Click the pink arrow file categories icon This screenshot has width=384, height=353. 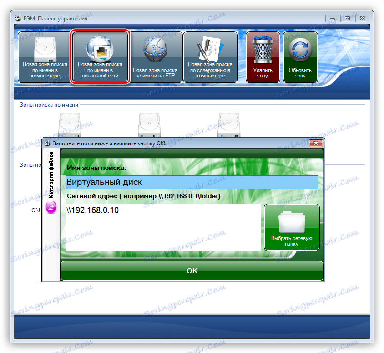pos(51,207)
